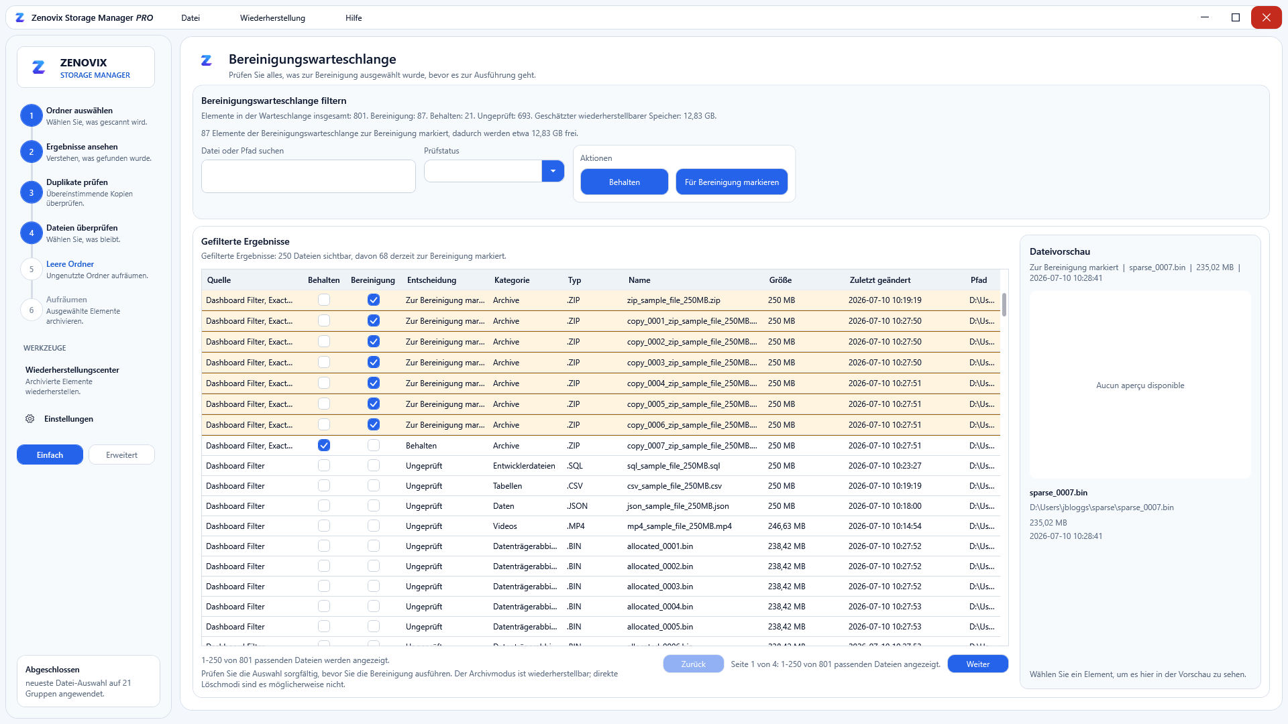Open the Einstellungen gear icon
The width and height of the screenshot is (1288, 724).
pos(30,419)
